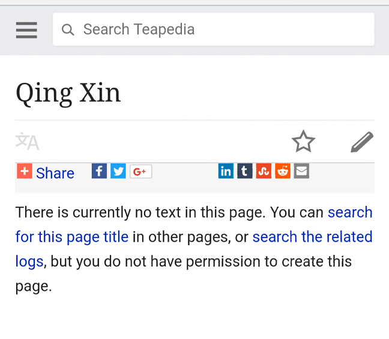Screen dimensions: 389x339
Task: Toggle the watch star for Qing Xin
Action: tap(303, 141)
